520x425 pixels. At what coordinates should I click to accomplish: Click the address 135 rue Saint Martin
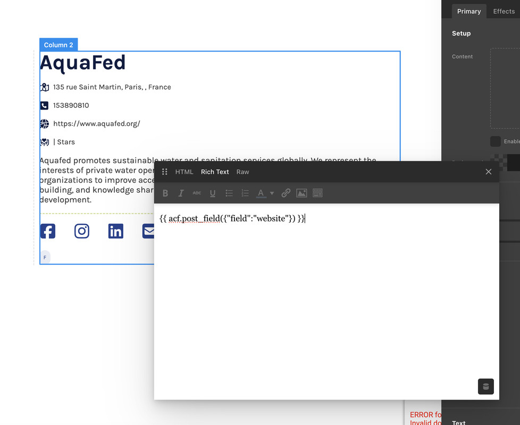[112, 87]
